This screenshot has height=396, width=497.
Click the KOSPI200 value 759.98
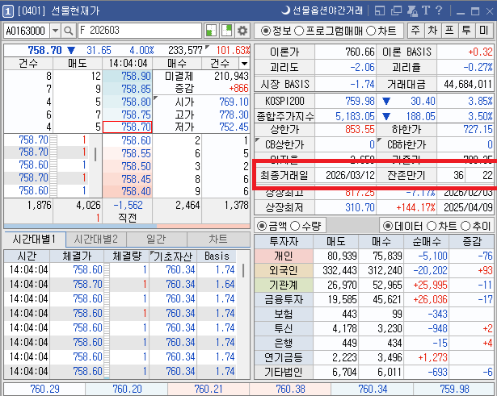point(360,101)
